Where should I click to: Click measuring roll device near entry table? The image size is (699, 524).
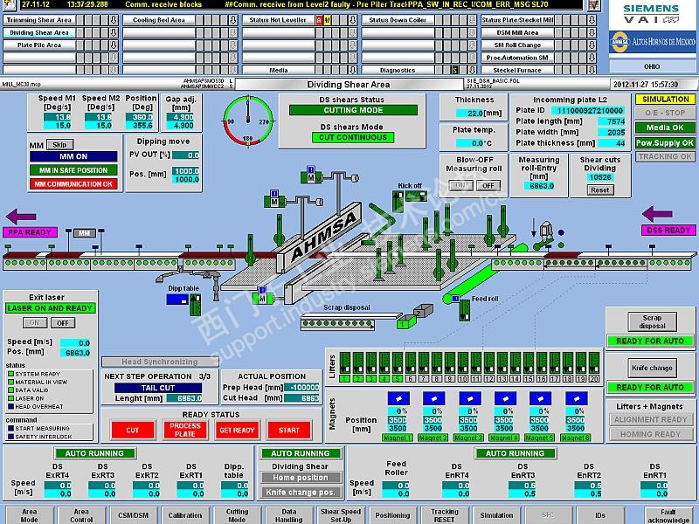544,236
